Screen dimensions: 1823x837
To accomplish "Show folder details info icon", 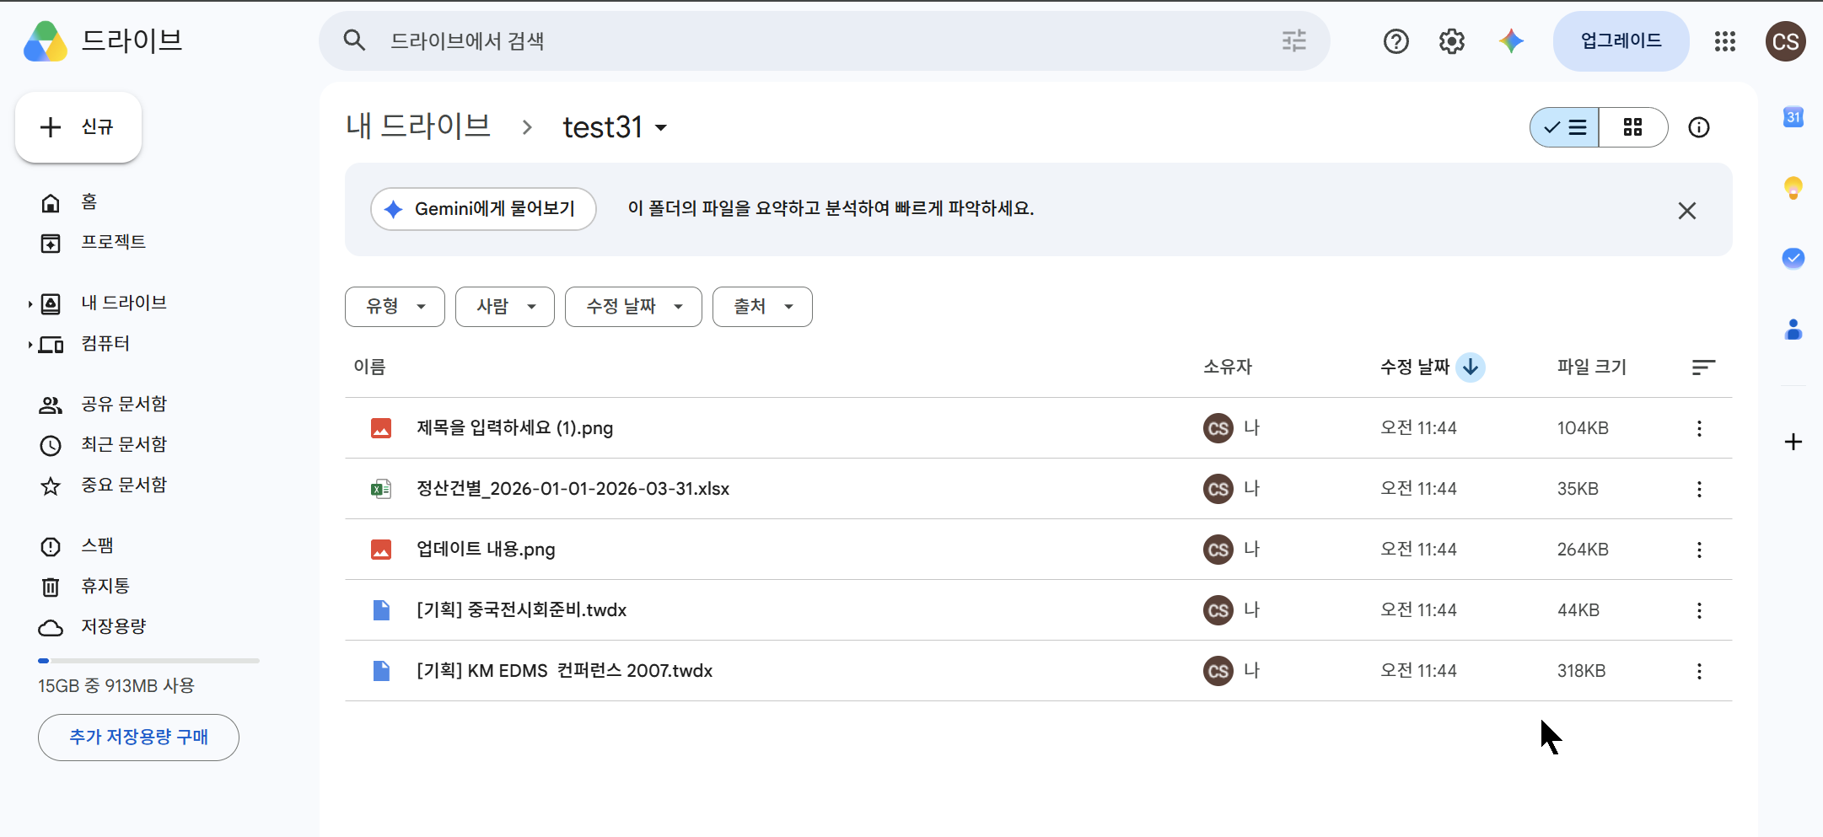I will click(x=1698, y=127).
